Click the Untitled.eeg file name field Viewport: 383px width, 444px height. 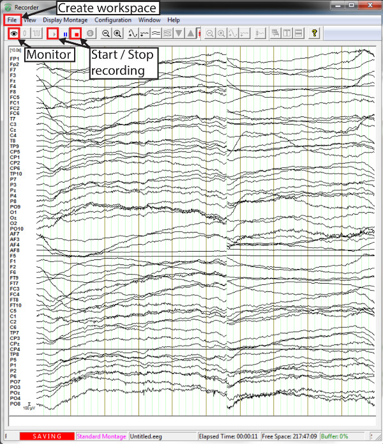[x=163, y=436]
